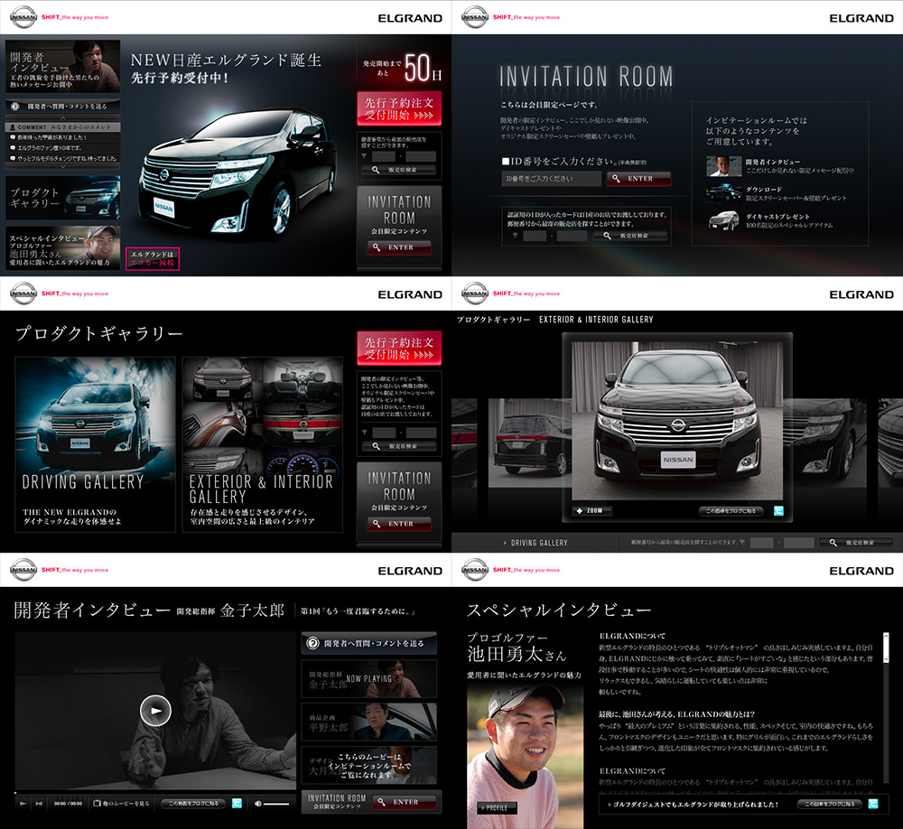Click the first postal code box on the Invitation Room page
903x829 pixels.
[535, 236]
